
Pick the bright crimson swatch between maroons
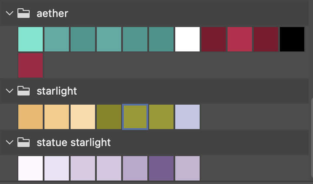point(240,39)
